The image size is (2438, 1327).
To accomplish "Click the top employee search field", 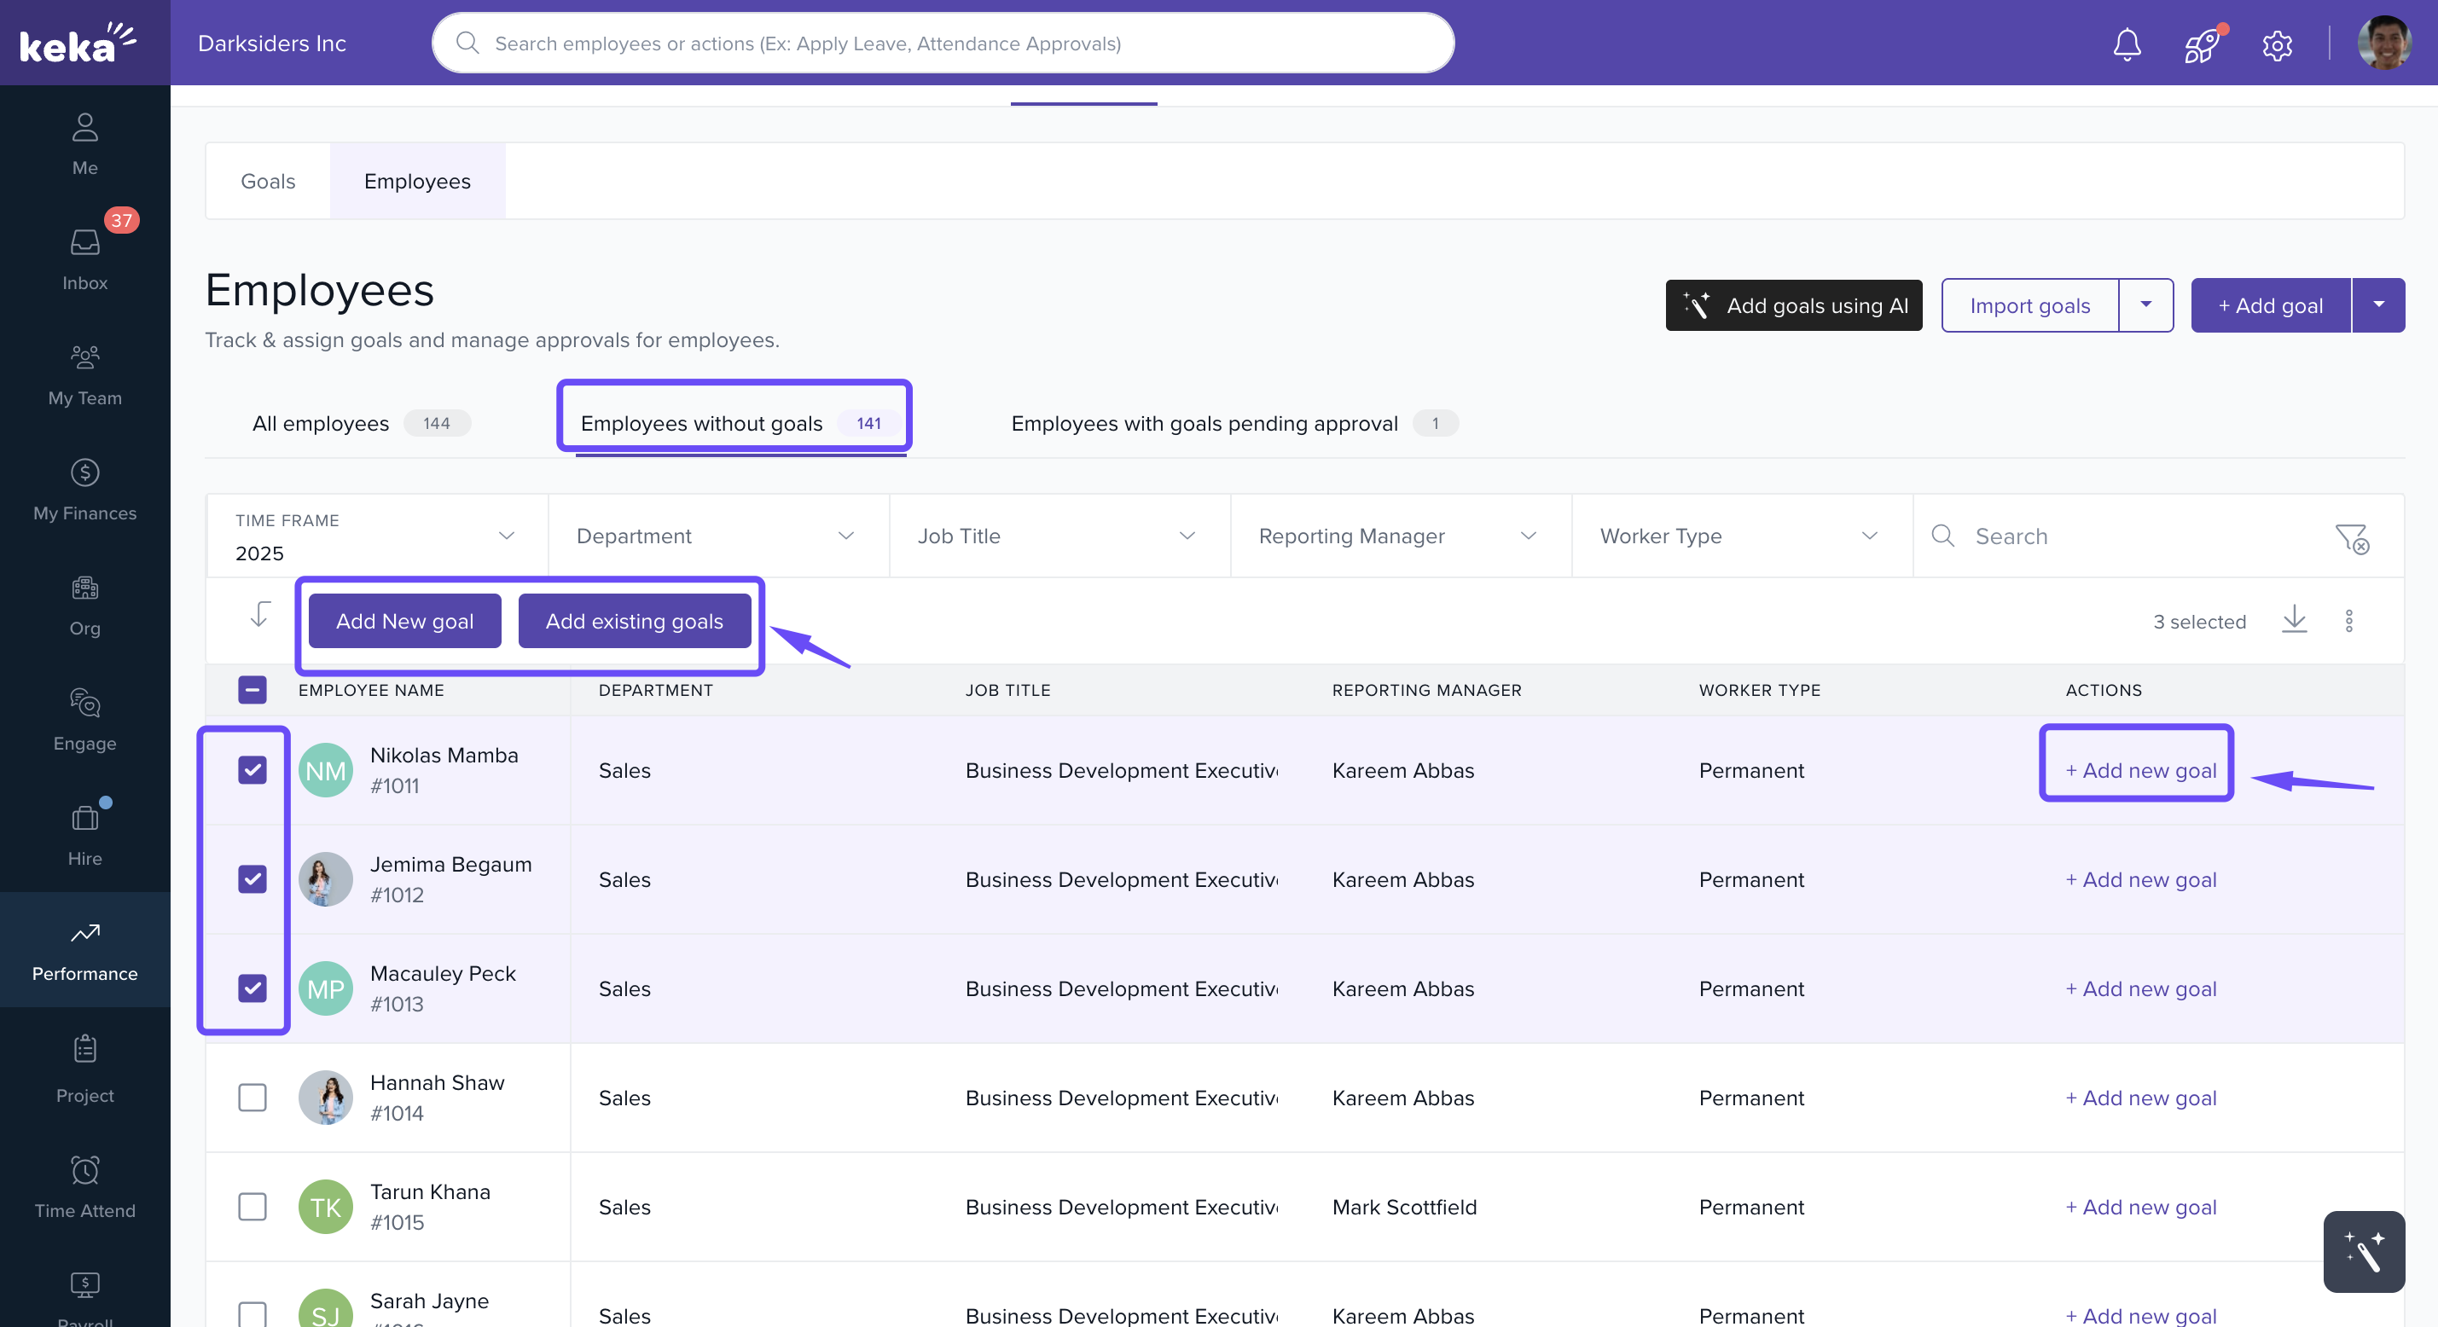I will [x=943, y=43].
